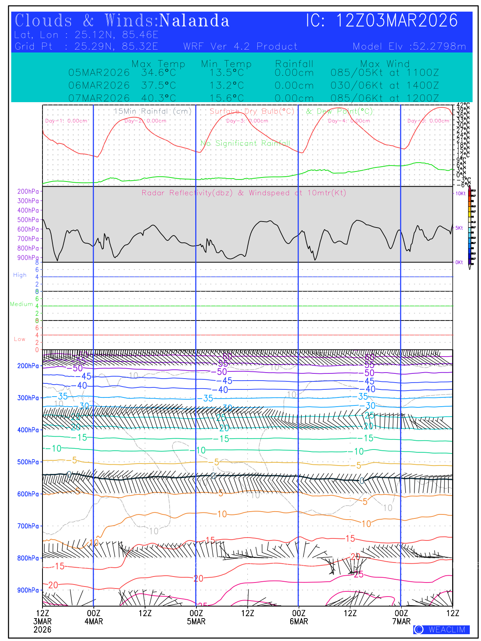Click the 10Kt windspeed axis label
This screenshot has height=641, width=481.
click(460, 194)
